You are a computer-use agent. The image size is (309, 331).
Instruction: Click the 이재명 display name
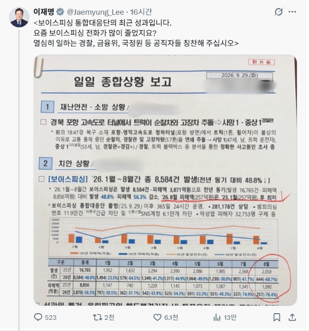[x=44, y=12]
